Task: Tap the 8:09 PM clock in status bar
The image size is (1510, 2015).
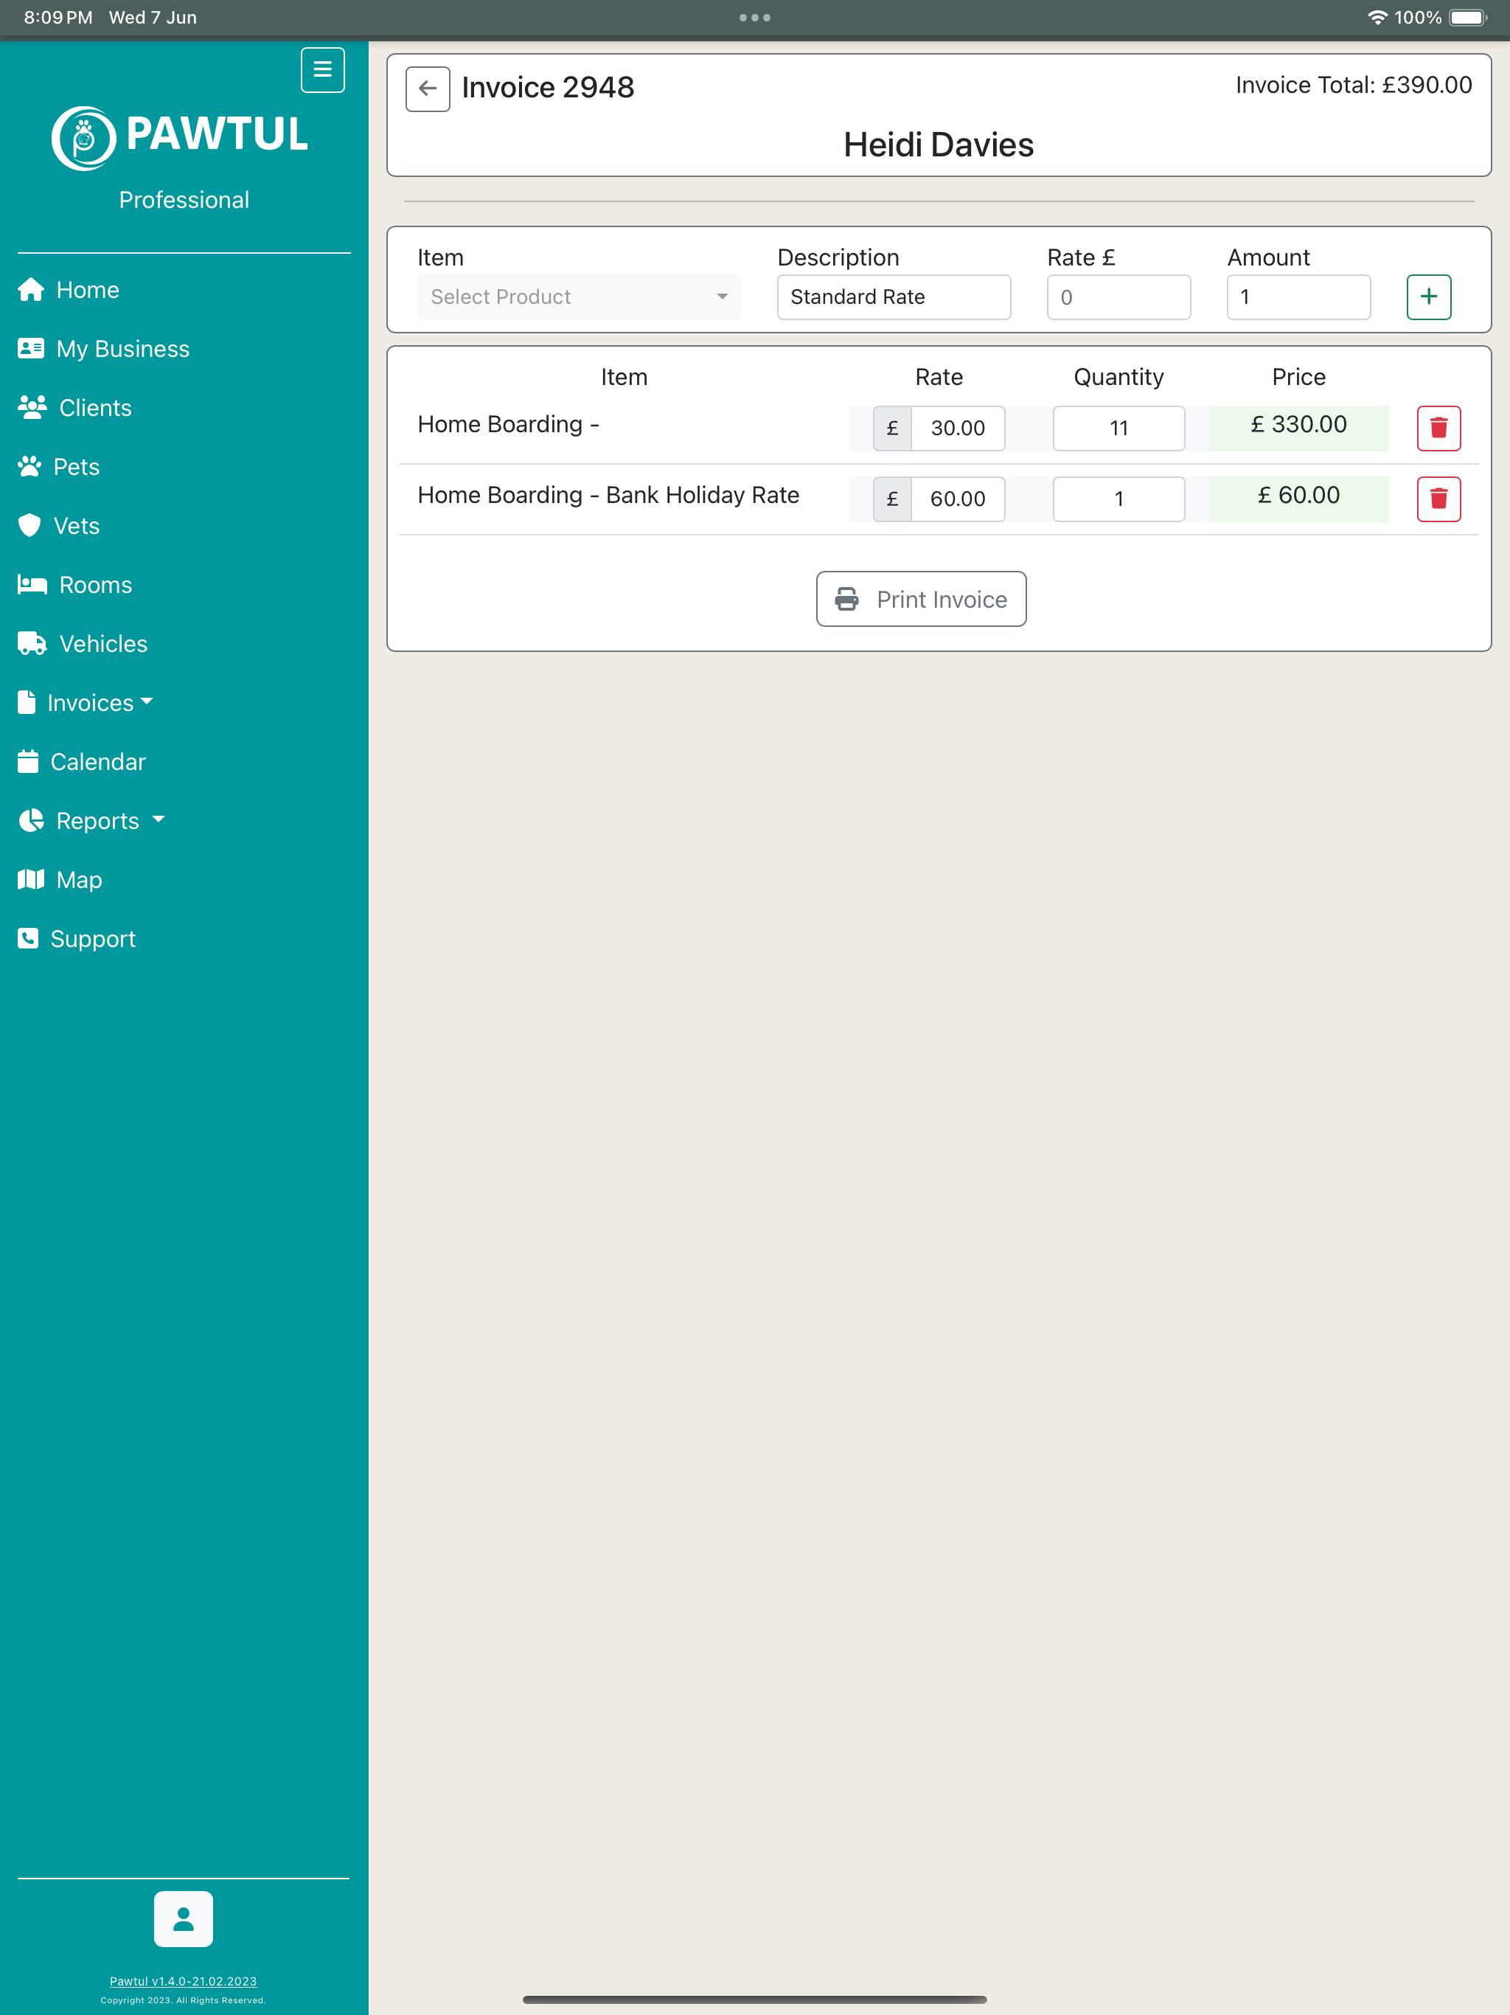Action: [x=58, y=17]
